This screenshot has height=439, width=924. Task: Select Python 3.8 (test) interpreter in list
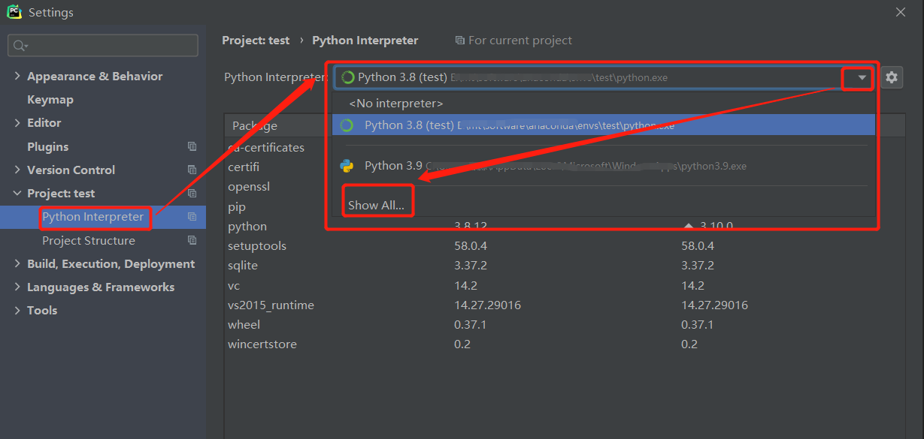pos(604,125)
